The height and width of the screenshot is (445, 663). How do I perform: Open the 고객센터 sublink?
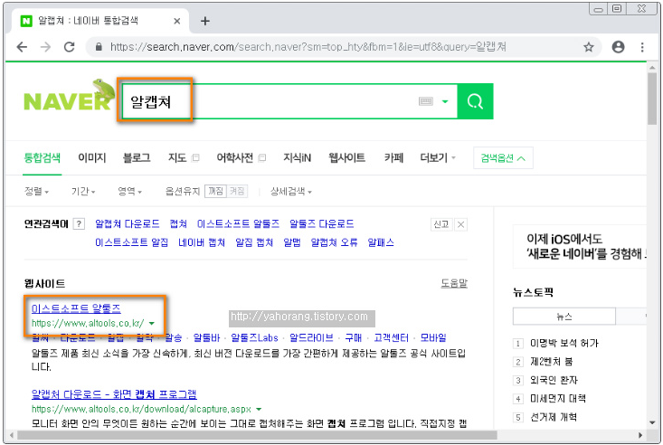pyautogui.click(x=391, y=337)
